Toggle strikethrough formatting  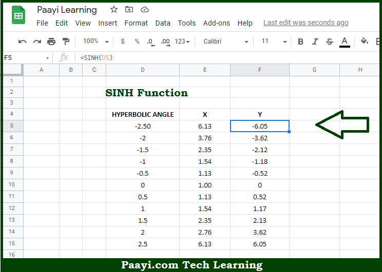[x=330, y=41]
